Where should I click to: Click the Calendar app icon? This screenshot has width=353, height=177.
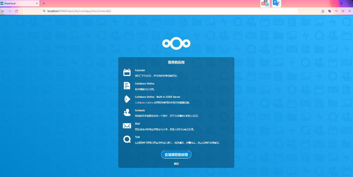pyautogui.click(x=127, y=72)
